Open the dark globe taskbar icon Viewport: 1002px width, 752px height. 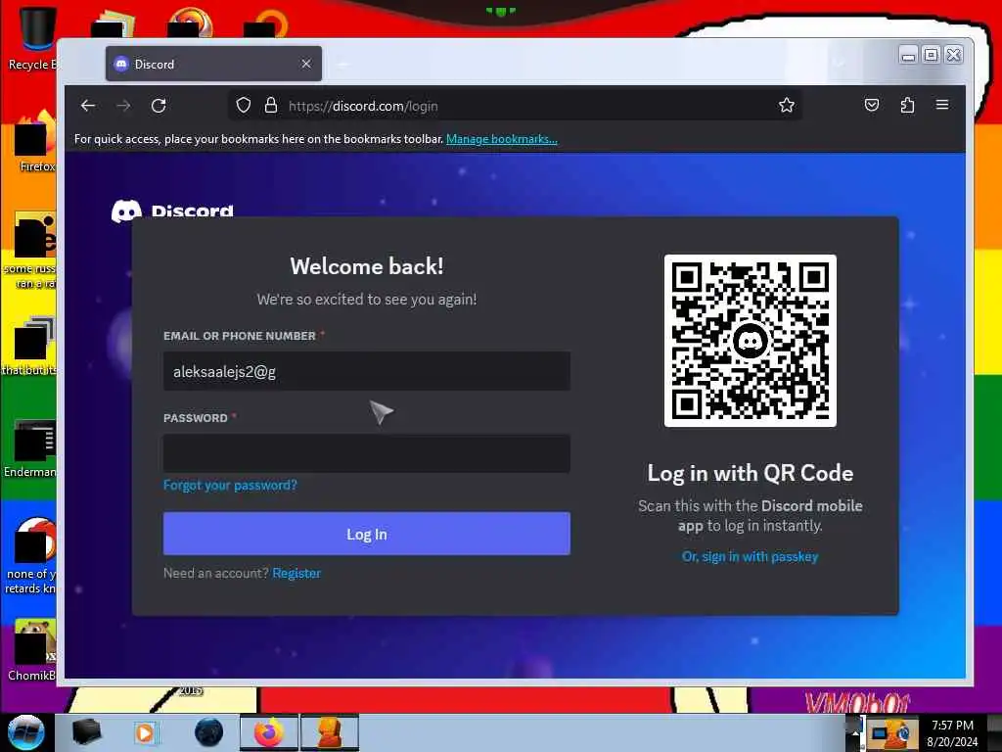point(209,732)
